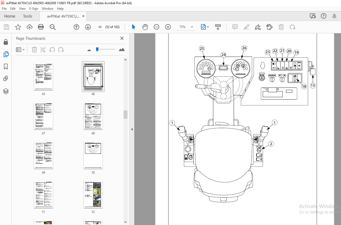Open the find text magnifier tool
The image size is (341, 225).
point(53,27)
